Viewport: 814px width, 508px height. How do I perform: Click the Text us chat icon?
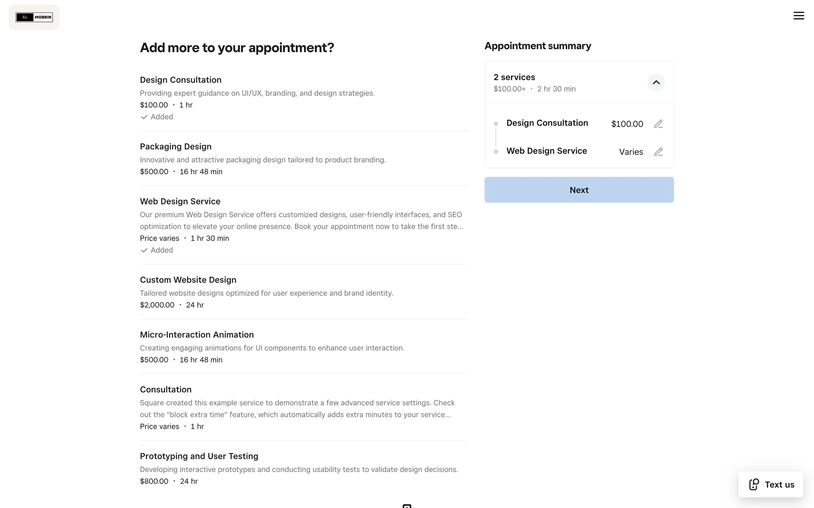754,485
